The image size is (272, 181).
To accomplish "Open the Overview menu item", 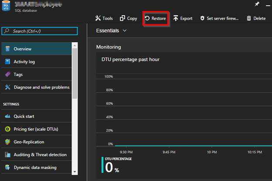I will coord(22,49).
